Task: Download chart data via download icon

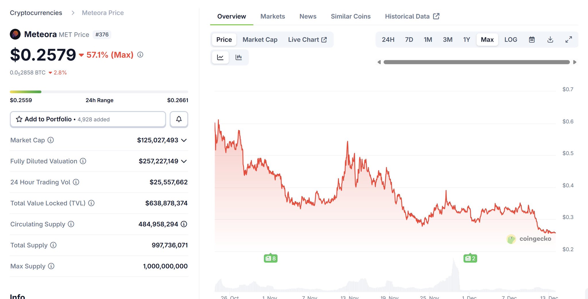Action: tap(550, 40)
